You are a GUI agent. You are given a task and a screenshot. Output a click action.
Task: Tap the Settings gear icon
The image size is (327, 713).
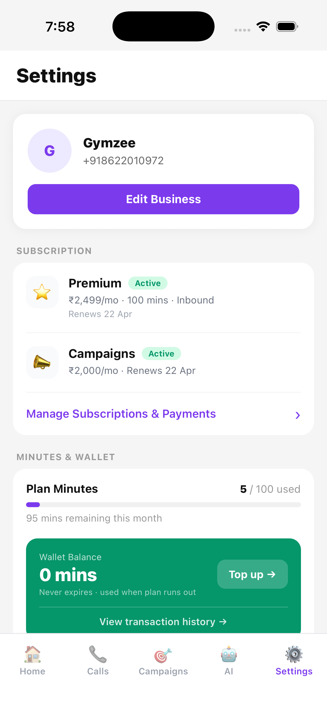point(294,654)
